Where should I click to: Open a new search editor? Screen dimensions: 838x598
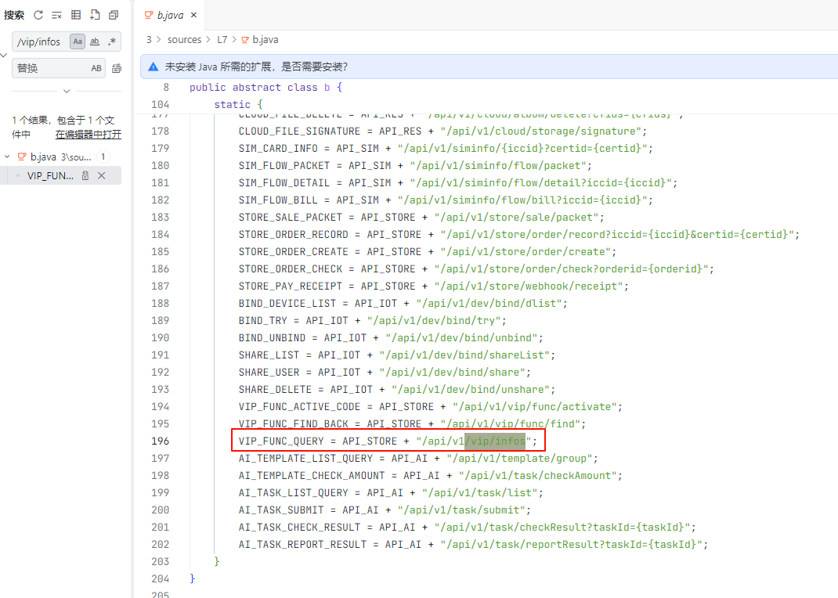coord(95,15)
